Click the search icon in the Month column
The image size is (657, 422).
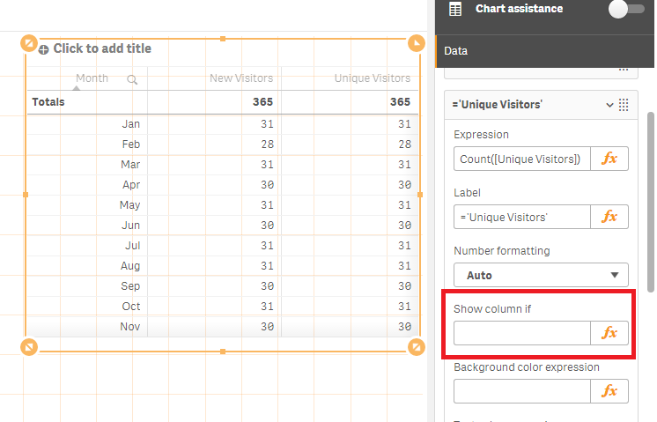(x=132, y=79)
